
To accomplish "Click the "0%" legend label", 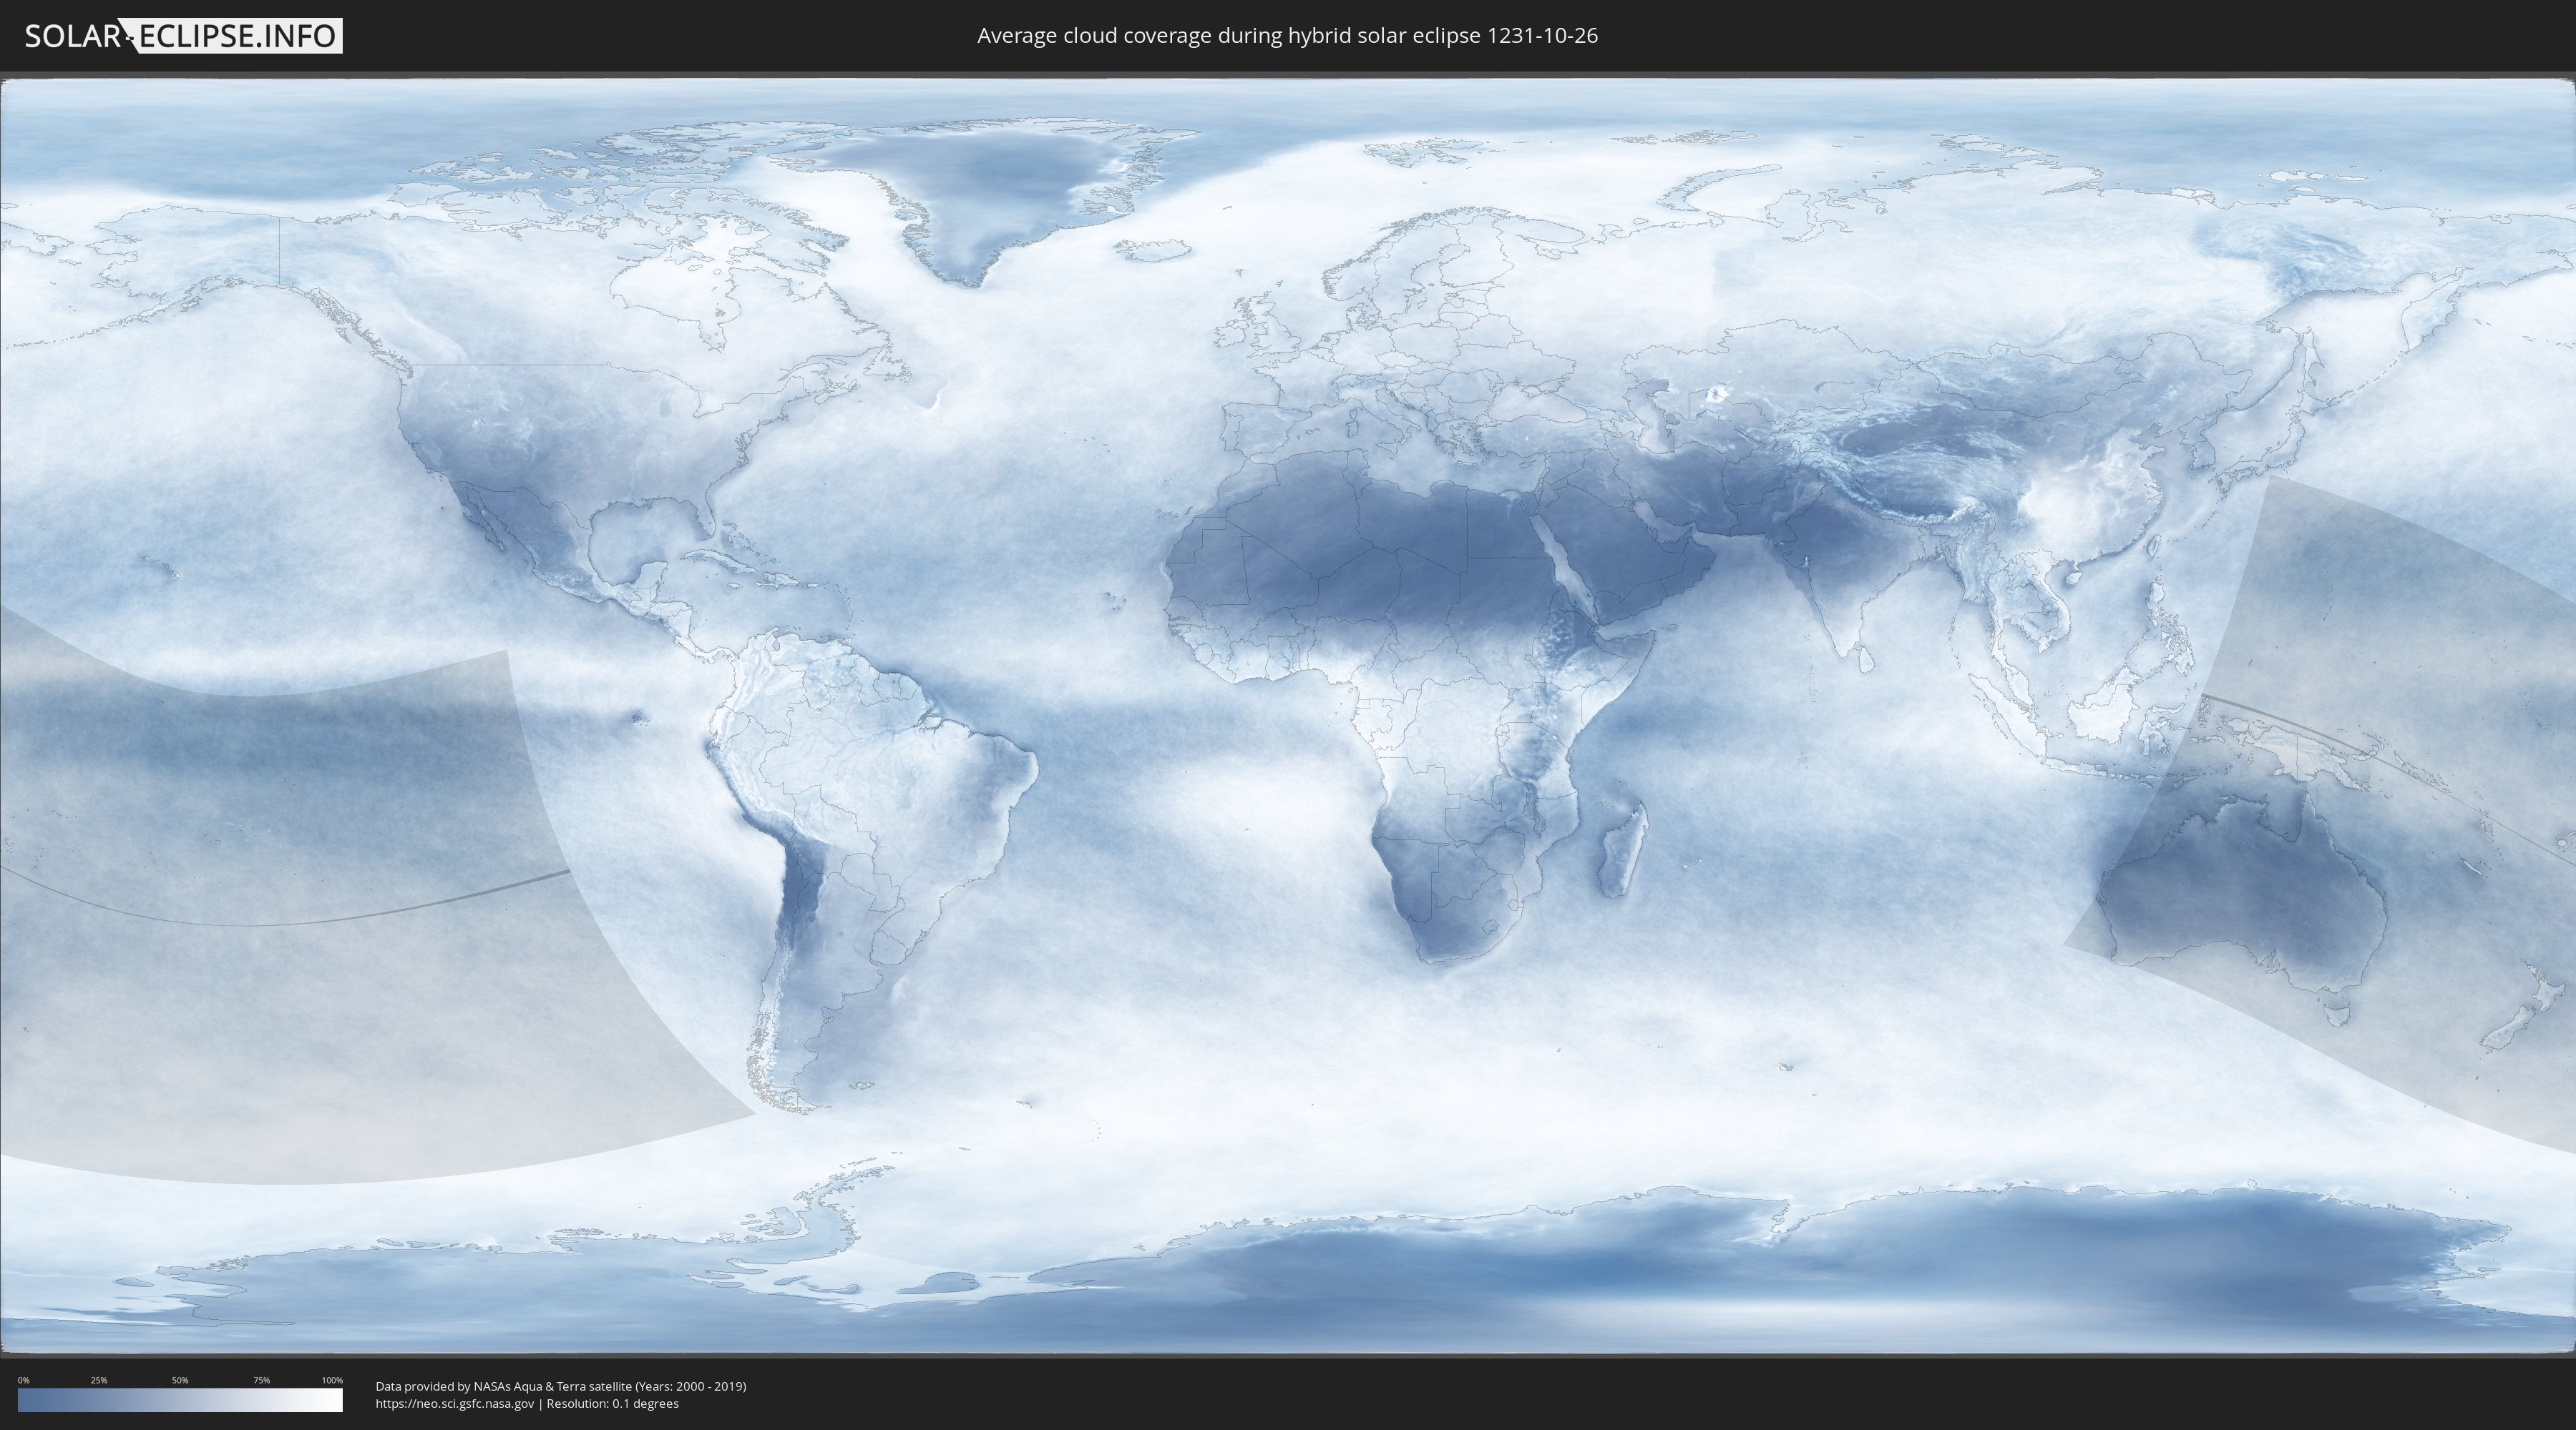I will [x=23, y=1380].
